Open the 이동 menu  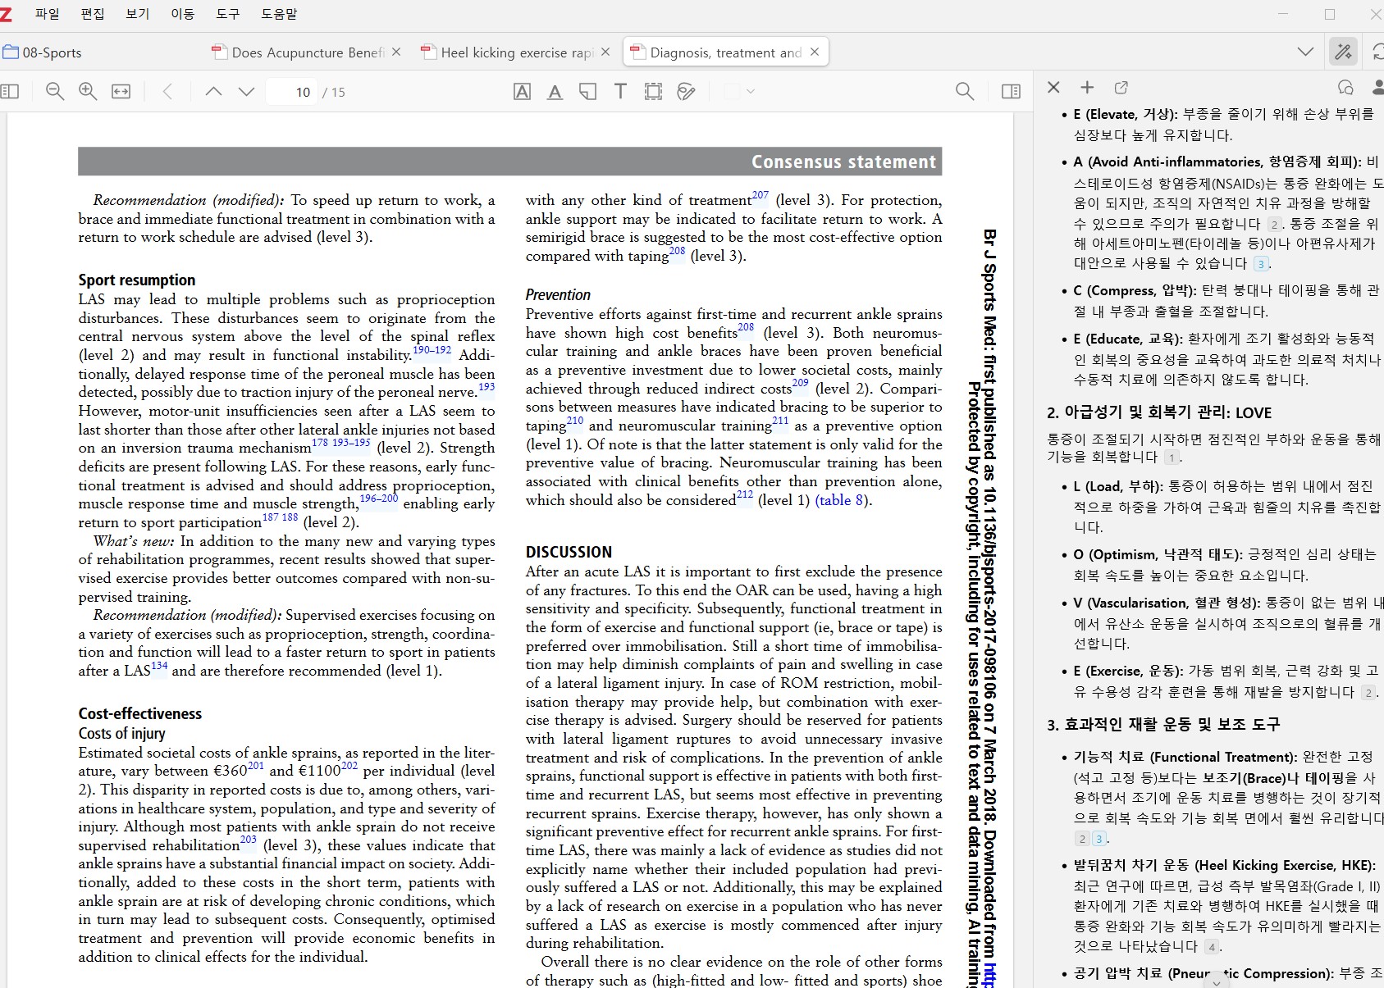(183, 14)
